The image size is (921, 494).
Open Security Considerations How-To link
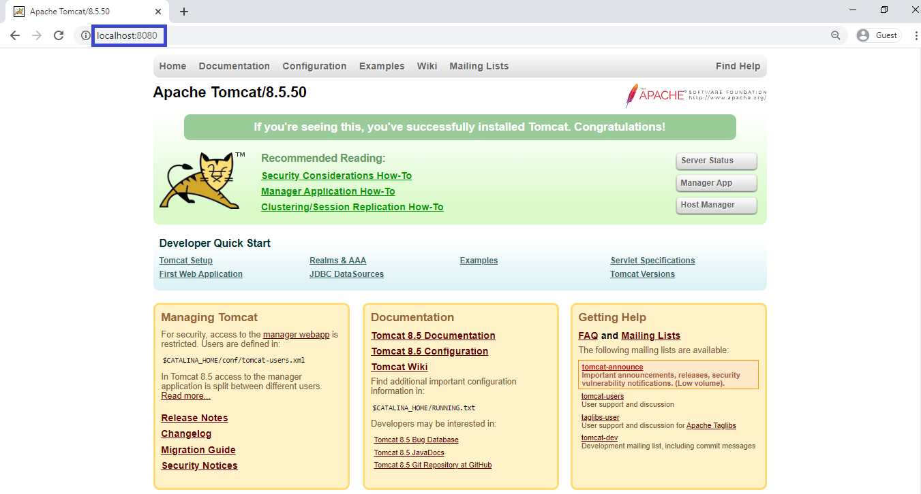pyautogui.click(x=337, y=176)
